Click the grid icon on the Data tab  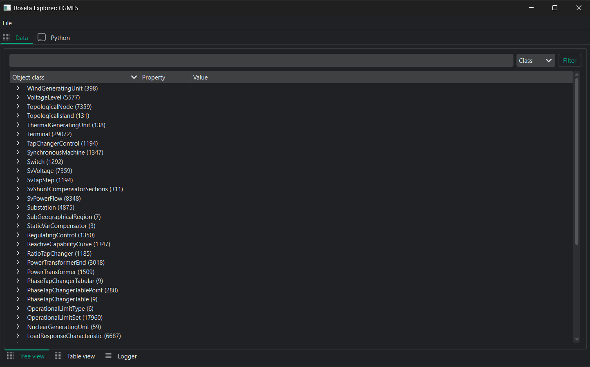pos(6,37)
